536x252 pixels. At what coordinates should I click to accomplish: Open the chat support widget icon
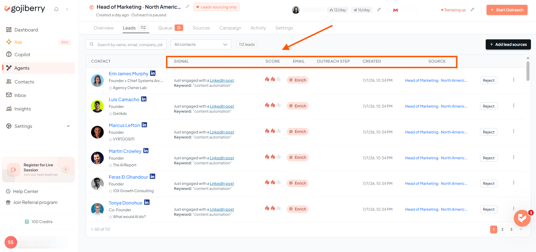pyautogui.click(x=522, y=218)
